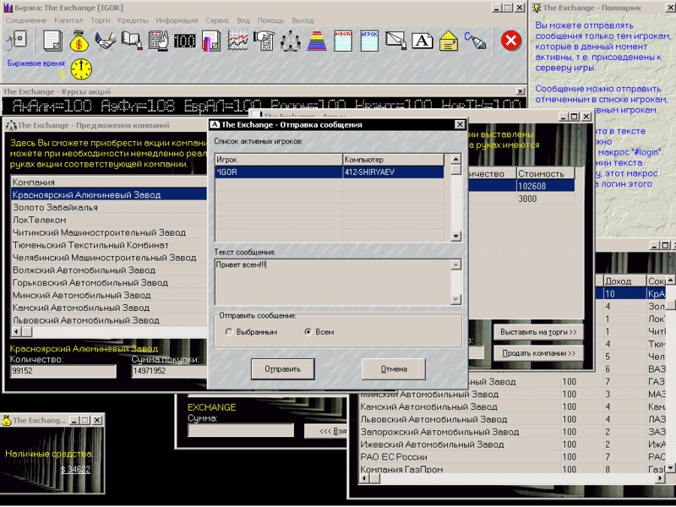Viewport: 676px width, 507px height.
Task: Click the envelope with pen icon
Action: (395, 41)
